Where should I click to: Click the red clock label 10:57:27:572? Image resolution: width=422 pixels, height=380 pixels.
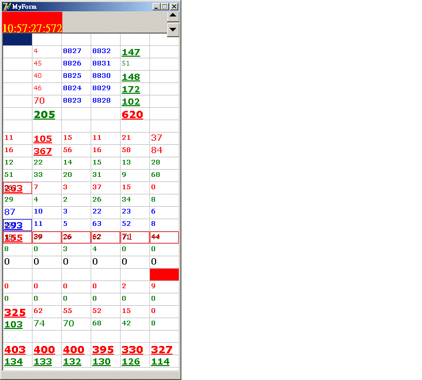coord(32,23)
